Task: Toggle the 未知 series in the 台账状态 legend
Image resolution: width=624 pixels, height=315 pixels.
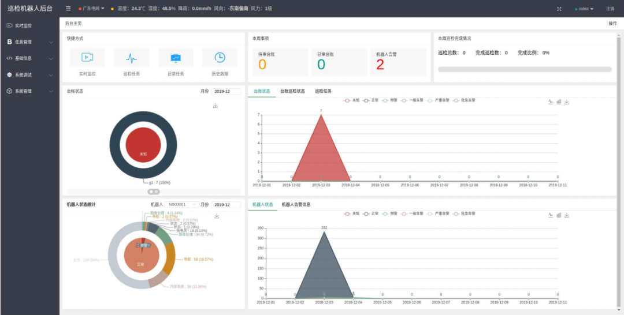Action: tap(352, 100)
